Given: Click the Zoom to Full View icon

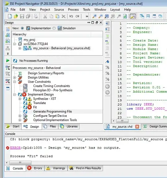Looking at the screenshot, I should [107, 16].
